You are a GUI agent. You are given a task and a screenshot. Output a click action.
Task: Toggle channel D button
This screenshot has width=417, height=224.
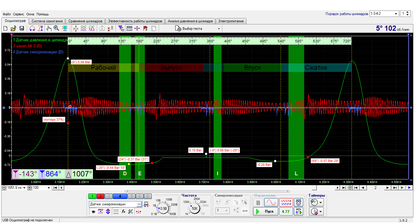tap(148, 196)
